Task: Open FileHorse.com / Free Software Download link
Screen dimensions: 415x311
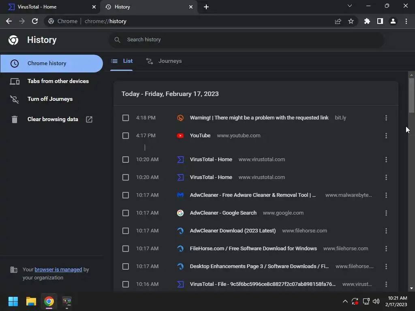Action: click(253, 249)
